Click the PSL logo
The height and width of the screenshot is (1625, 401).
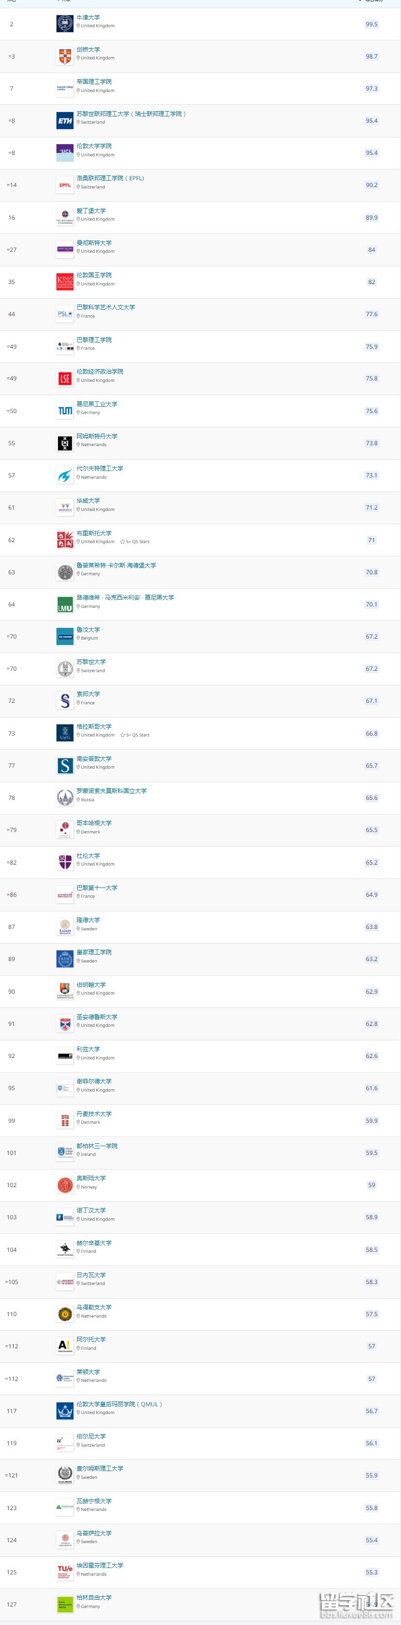pos(65,314)
